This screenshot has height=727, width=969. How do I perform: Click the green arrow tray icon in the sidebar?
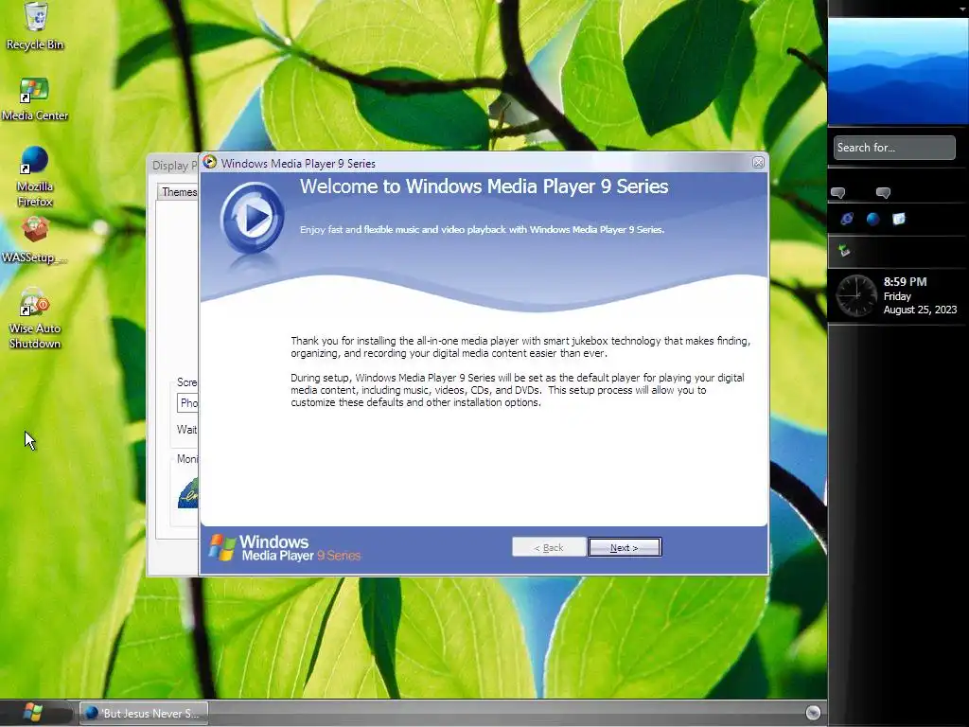coord(844,250)
